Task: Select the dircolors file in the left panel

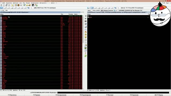Action: [41, 57]
